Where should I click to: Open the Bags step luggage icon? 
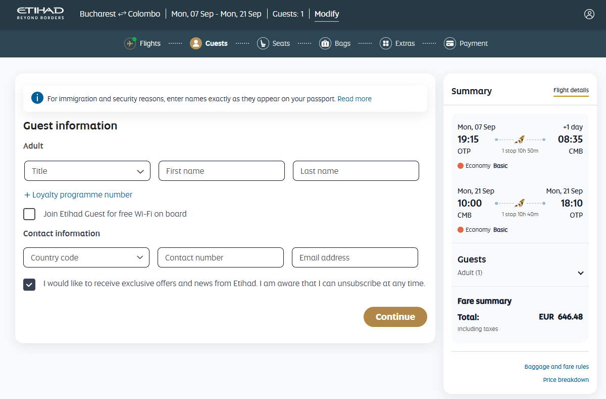click(325, 43)
